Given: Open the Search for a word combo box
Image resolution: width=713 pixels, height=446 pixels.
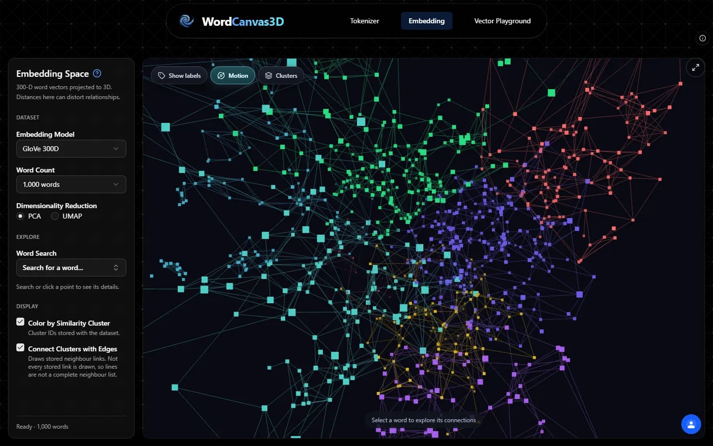Looking at the screenshot, I should coord(71,268).
